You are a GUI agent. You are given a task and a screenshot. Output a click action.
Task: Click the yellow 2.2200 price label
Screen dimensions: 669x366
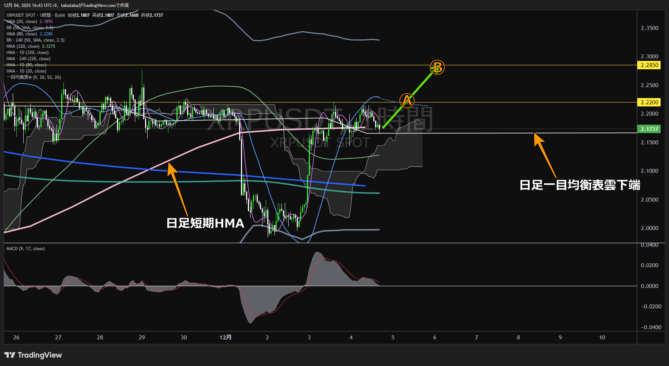click(649, 102)
